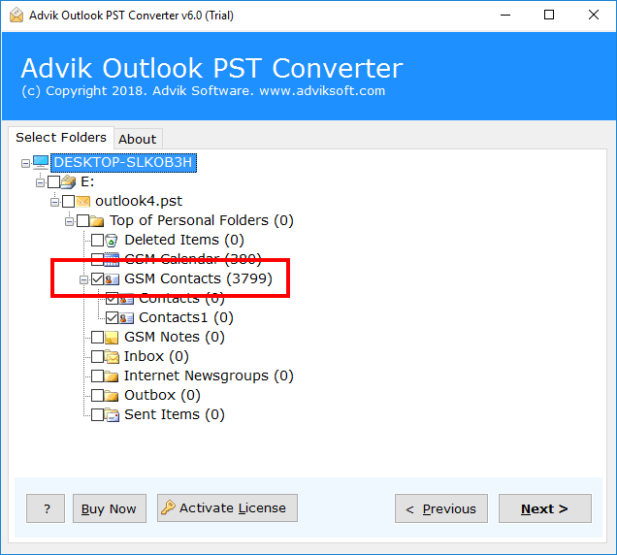Uncheck the Contacts1 checkbox
The height and width of the screenshot is (555, 617).
(113, 317)
